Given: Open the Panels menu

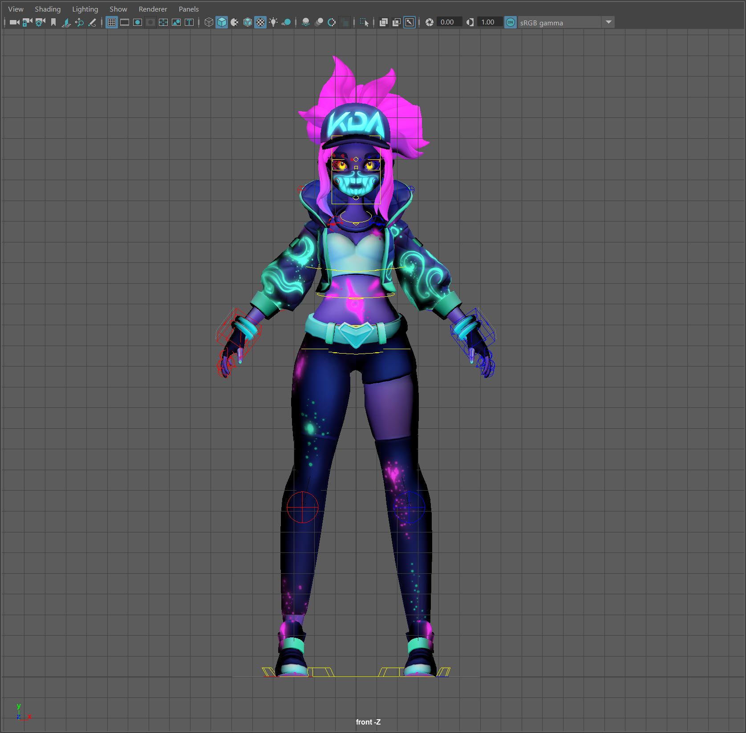Looking at the screenshot, I should 189,9.
